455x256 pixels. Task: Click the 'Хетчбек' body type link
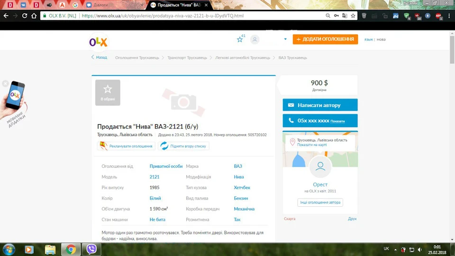[242, 188]
